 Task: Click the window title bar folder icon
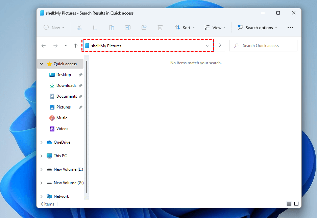[42, 13]
